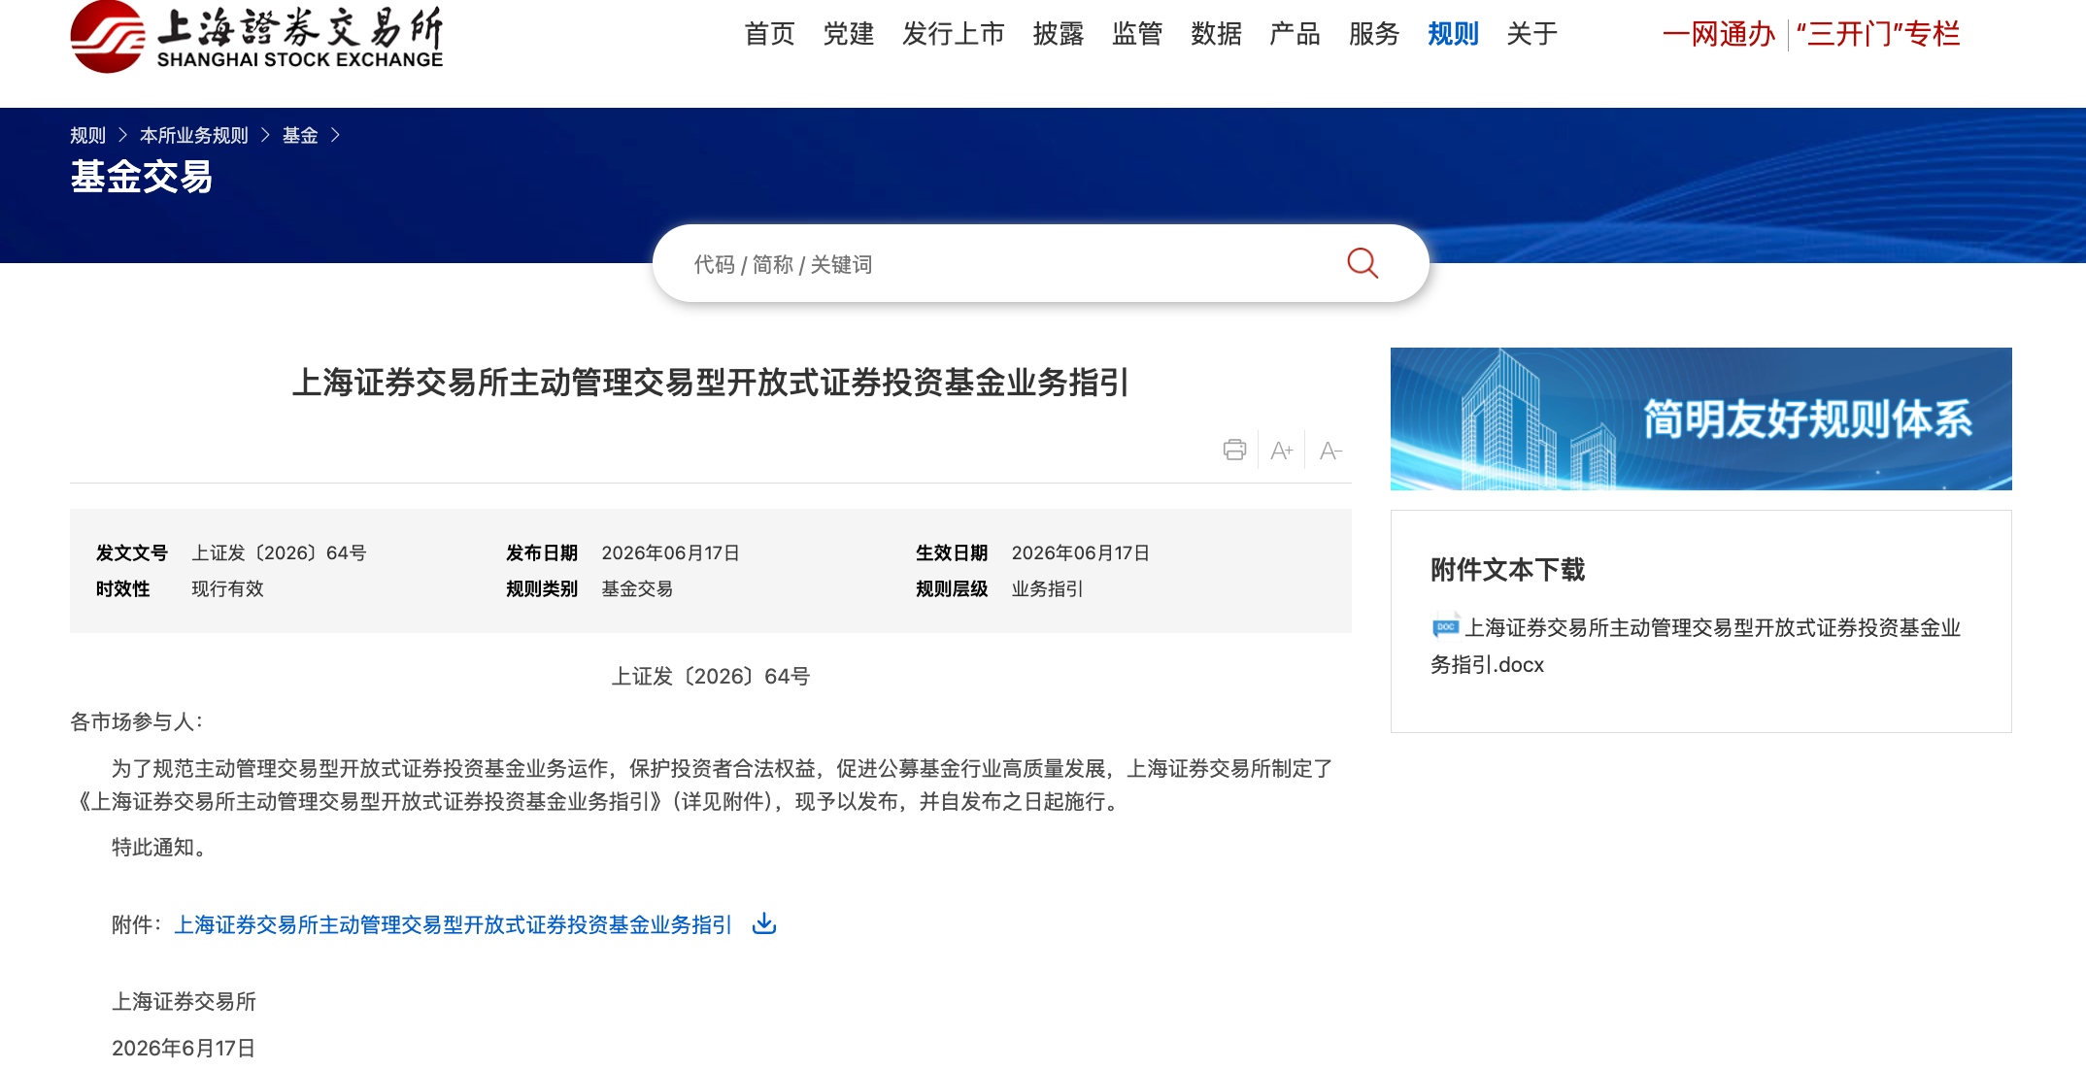Click the 上海证券交易所 signature line
The image size is (2086, 1070).
[x=184, y=1001]
